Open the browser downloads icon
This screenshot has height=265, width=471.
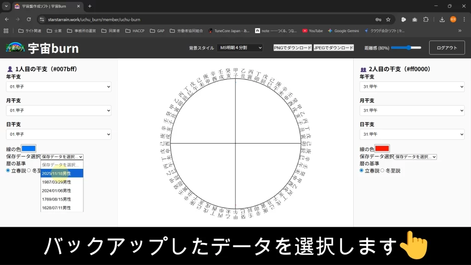click(442, 19)
